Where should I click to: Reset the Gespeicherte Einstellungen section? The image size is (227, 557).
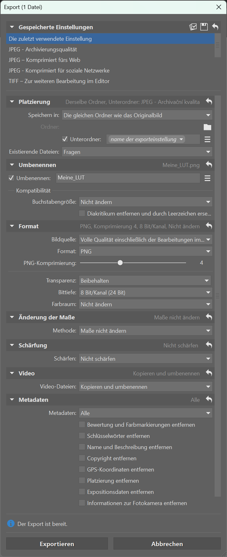216,27
